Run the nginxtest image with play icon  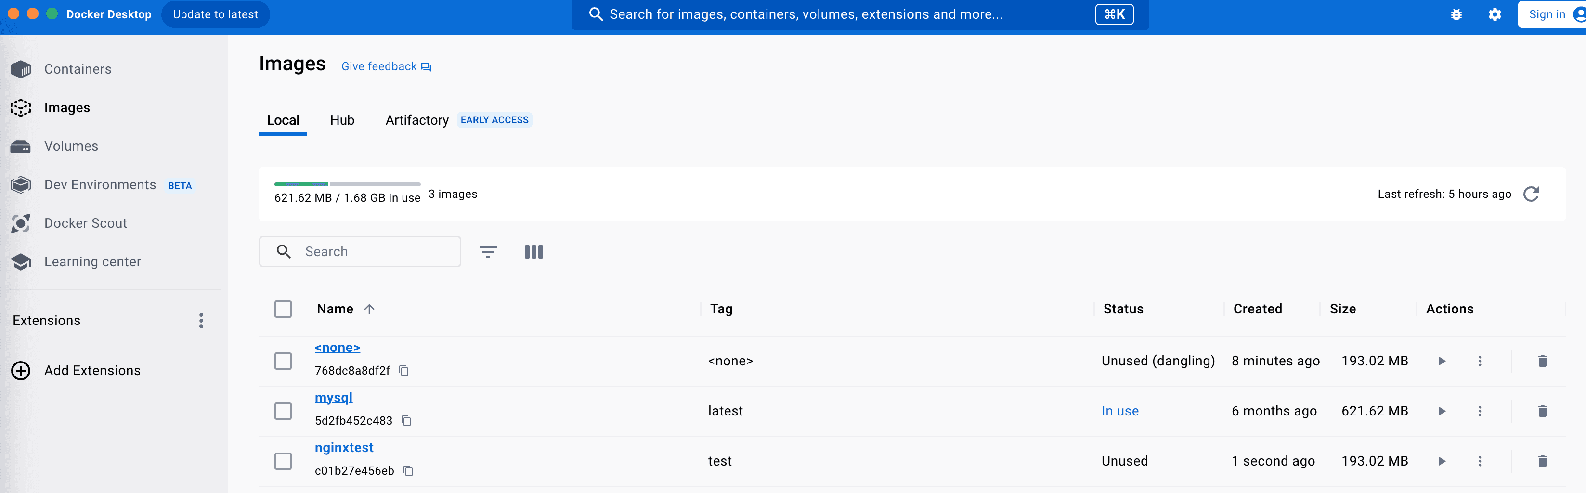point(1441,461)
